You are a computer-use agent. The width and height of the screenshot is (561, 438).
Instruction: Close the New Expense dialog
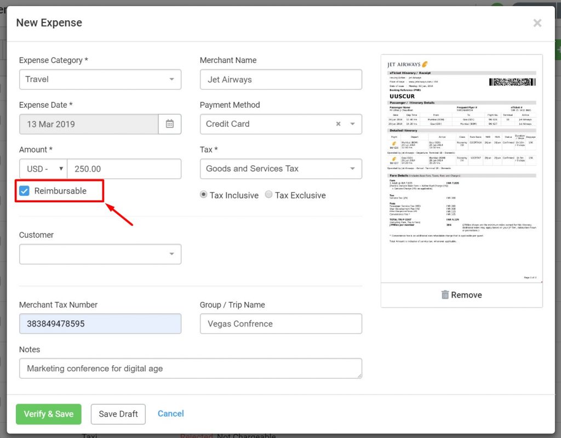[x=537, y=22]
